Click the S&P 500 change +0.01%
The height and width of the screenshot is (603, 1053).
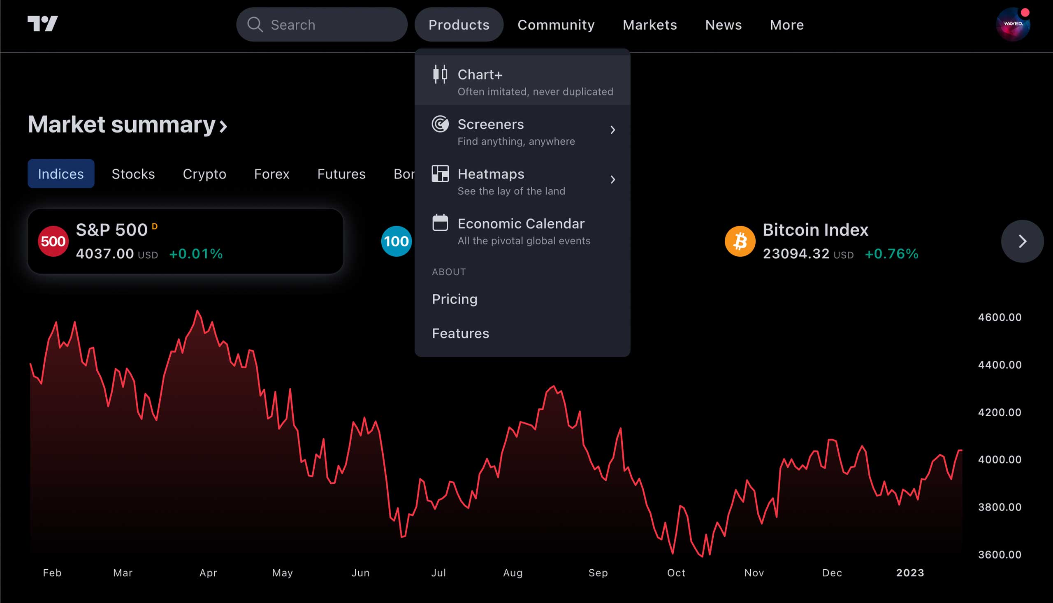pos(196,253)
